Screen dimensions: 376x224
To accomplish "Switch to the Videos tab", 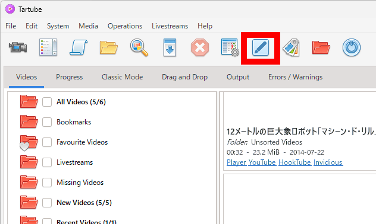I will point(26,77).
